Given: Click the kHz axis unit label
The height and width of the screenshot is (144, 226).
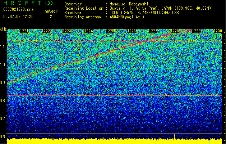Looking at the screenshot, I should point(3,29).
